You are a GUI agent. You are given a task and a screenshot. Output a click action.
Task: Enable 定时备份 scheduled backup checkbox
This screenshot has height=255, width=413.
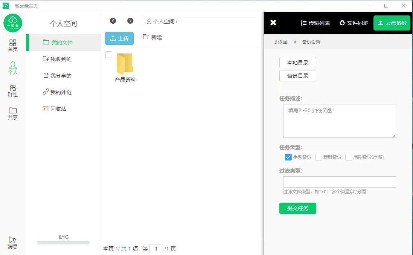319,157
